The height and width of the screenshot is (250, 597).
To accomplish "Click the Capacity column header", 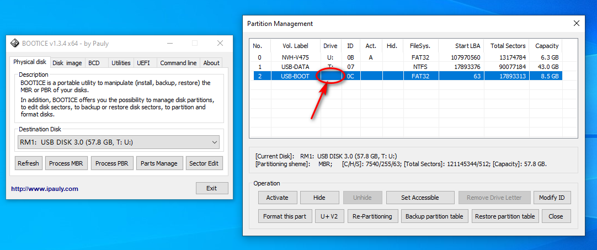I will click(546, 46).
